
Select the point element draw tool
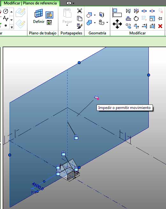pyautogui.click(x=6, y=25)
